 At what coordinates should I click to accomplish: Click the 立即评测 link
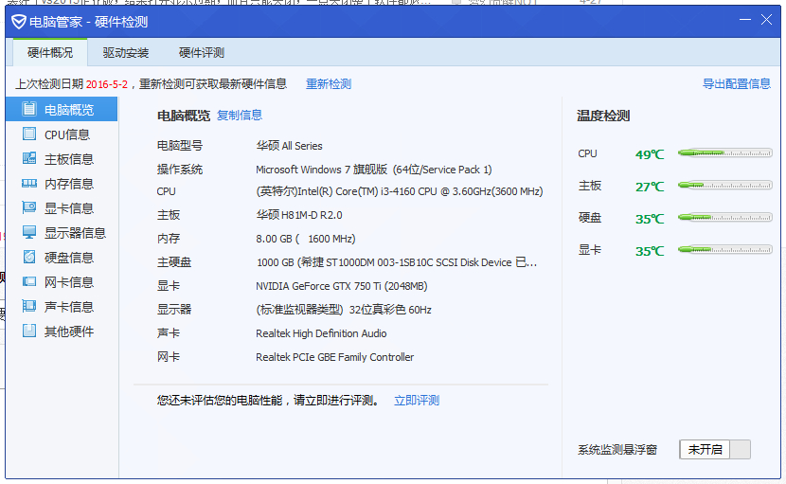(417, 401)
